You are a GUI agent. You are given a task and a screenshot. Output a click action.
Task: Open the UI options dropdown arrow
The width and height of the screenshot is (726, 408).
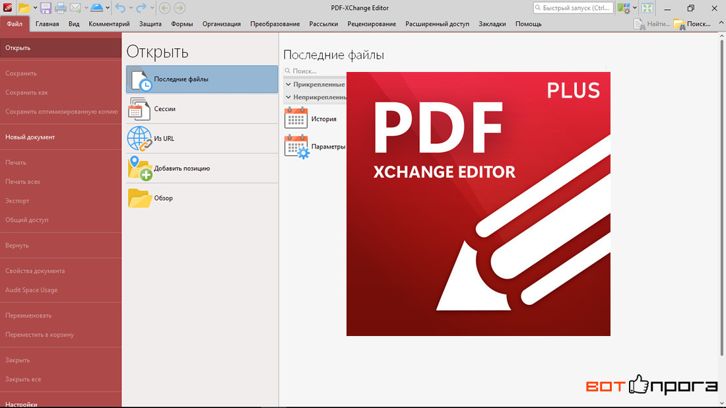click(x=635, y=8)
